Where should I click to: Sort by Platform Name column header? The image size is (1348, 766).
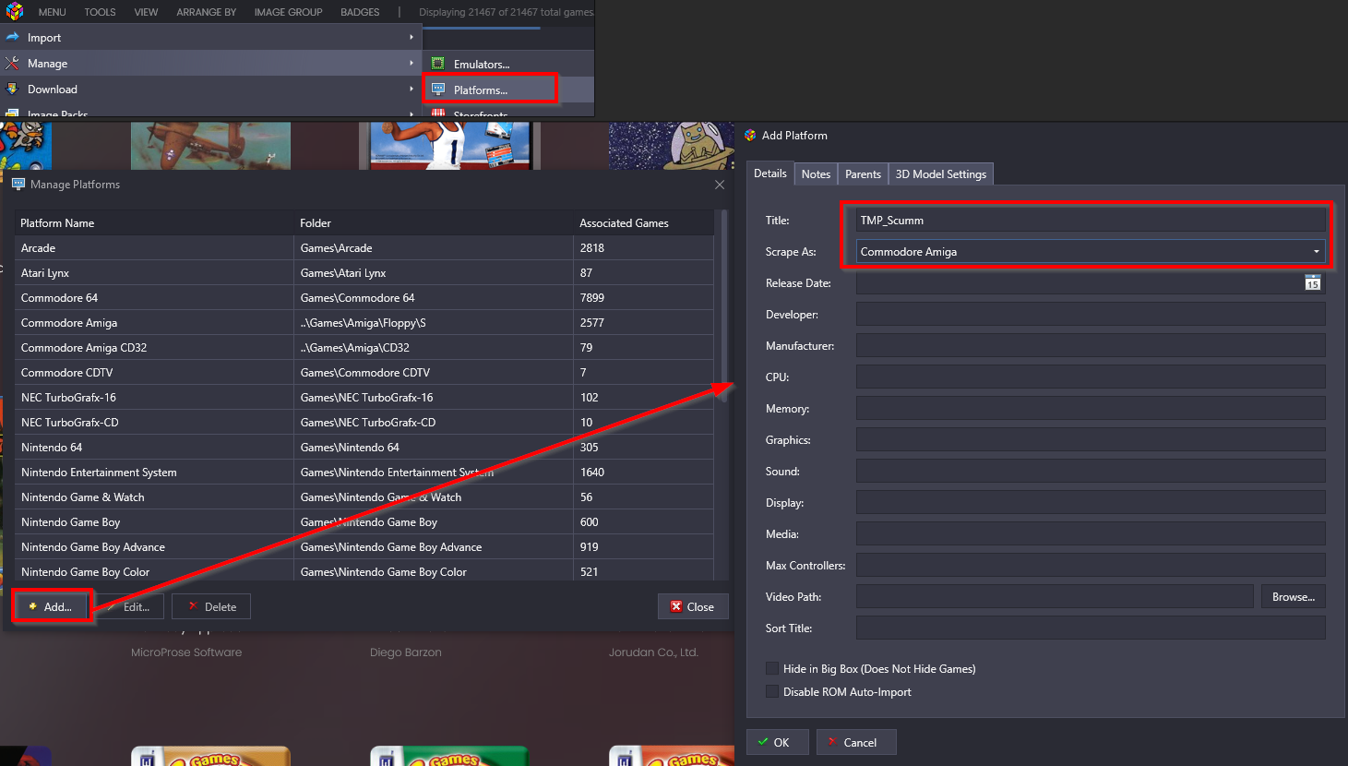[153, 222]
